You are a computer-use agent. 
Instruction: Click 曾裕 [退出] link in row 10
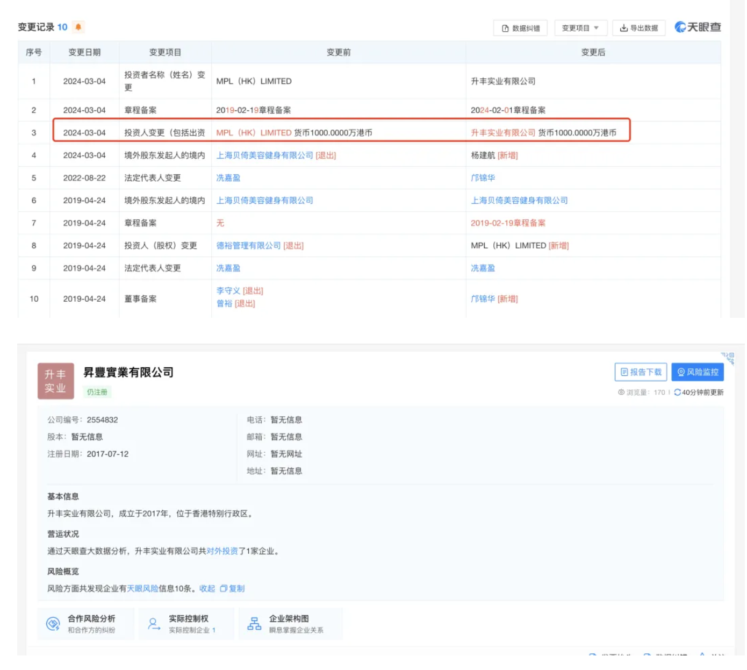click(x=236, y=304)
